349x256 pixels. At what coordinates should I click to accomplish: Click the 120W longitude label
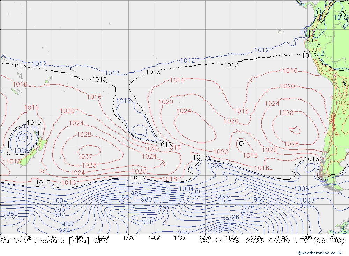tap(206, 238)
